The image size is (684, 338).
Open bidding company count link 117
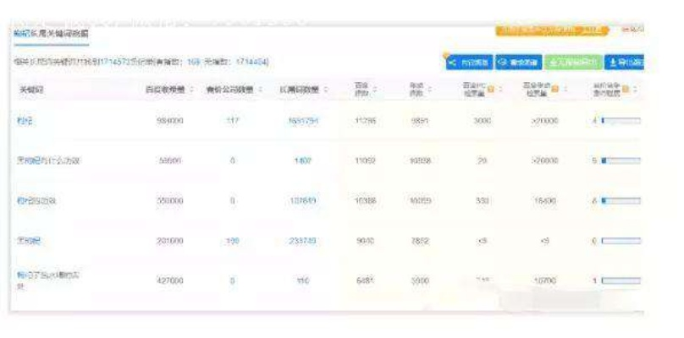pos(232,122)
